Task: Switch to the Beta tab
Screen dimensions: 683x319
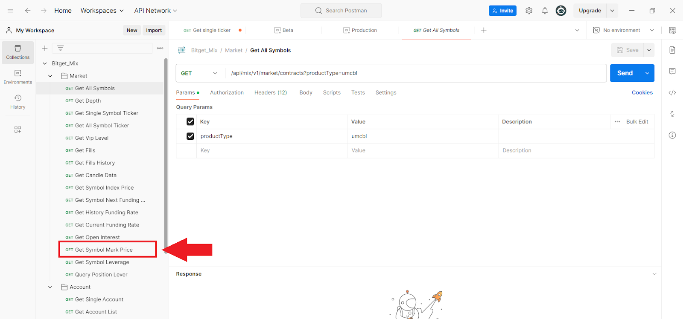Action: pos(284,30)
